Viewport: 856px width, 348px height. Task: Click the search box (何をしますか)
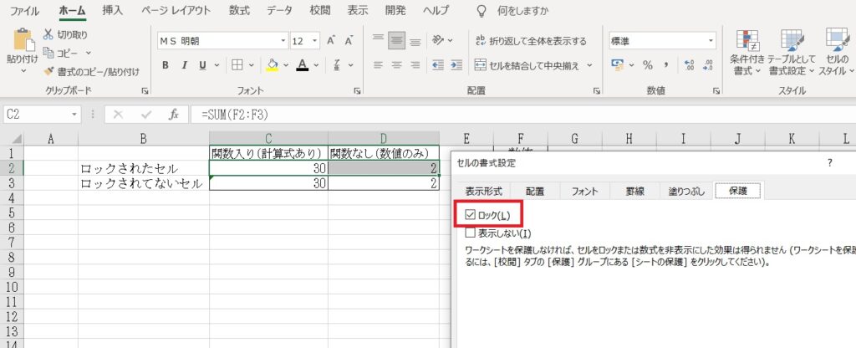[523, 10]
